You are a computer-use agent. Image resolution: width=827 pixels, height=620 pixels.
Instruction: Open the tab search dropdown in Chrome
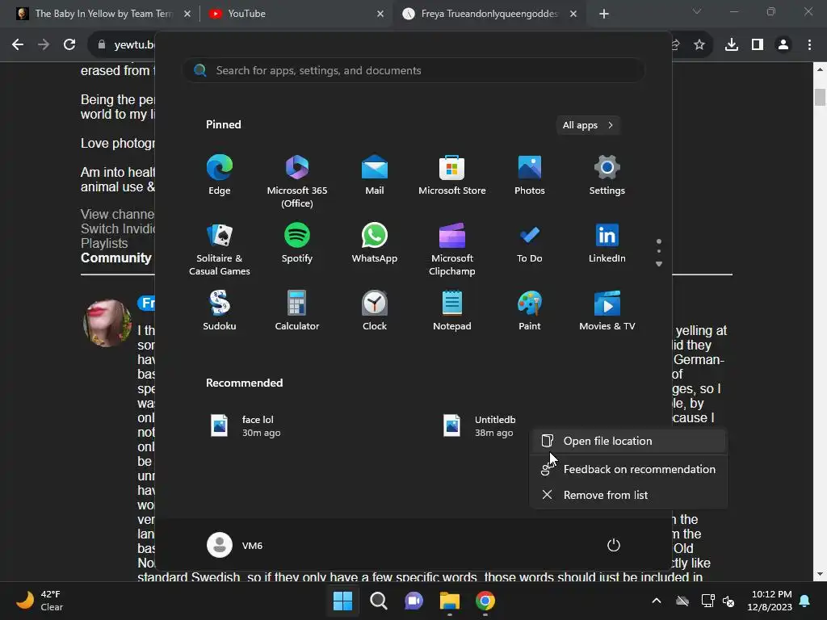[x=697, y=11]
